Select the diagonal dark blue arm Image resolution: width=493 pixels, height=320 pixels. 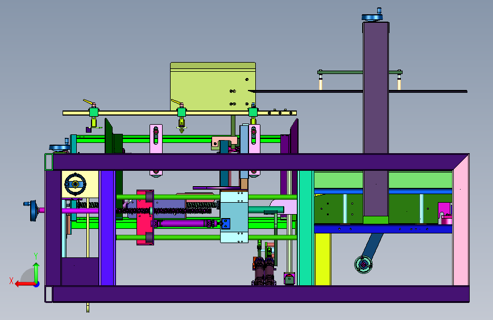(x=373, y=245)
